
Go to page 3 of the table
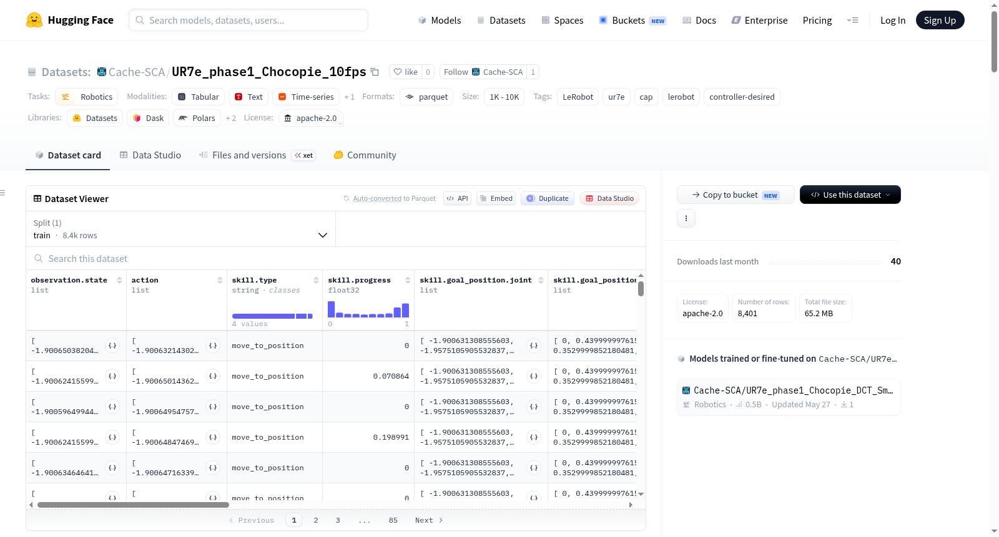[338, 520]
